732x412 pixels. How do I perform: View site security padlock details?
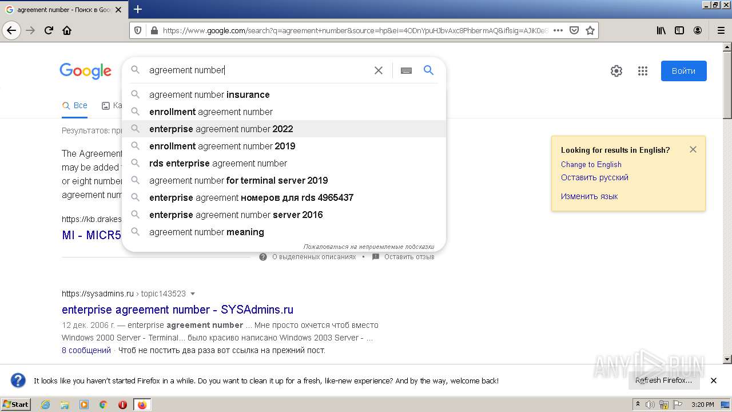pos(153,31)
